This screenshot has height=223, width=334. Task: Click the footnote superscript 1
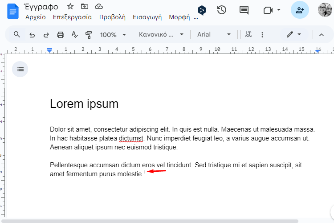145,172
